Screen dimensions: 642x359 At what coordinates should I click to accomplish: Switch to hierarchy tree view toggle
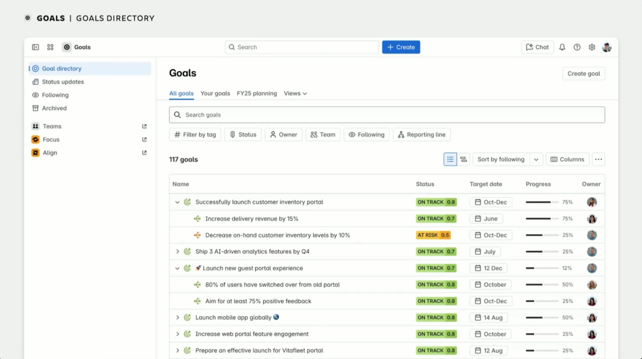[464, 159]
